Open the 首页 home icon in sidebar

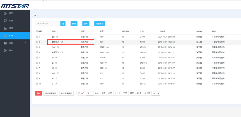5,13
